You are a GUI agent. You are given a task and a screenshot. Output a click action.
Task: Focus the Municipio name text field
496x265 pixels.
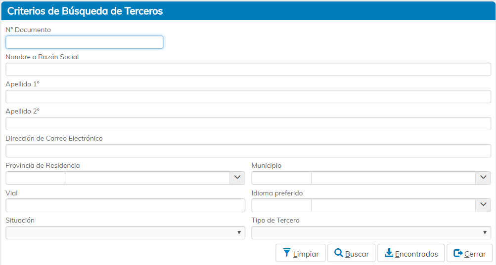tap(393, 178)
